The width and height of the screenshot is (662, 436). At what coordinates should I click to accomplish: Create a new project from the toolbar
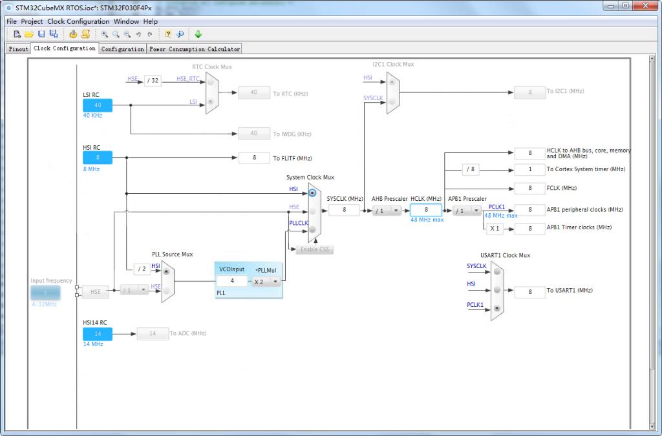point(17,34)
